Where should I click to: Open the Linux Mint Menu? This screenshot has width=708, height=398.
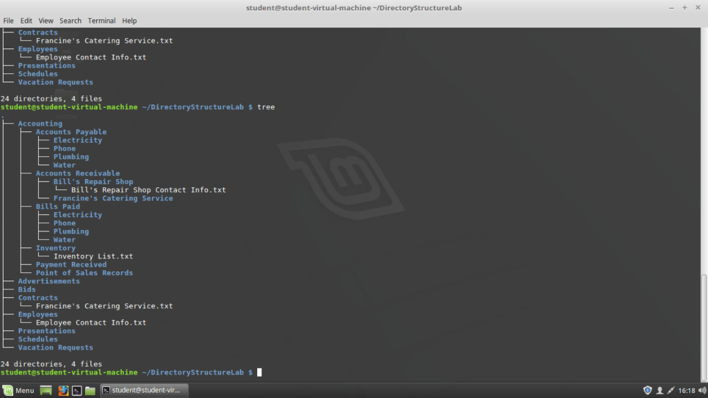pos(17,390)
